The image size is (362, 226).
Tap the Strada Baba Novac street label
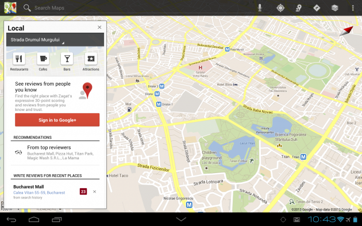257,109
